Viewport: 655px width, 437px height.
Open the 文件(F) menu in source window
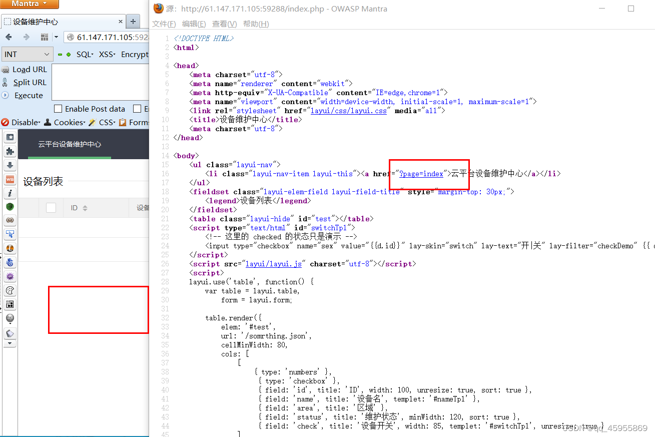coord(164,24)
